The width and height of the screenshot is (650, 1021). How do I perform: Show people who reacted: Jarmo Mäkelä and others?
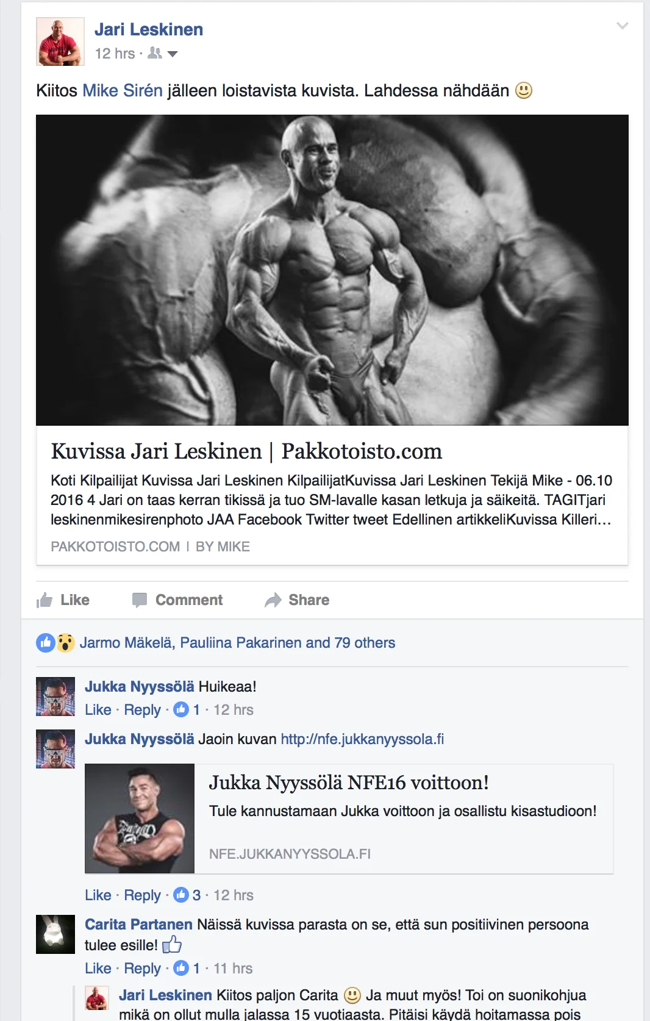[237, 643]
